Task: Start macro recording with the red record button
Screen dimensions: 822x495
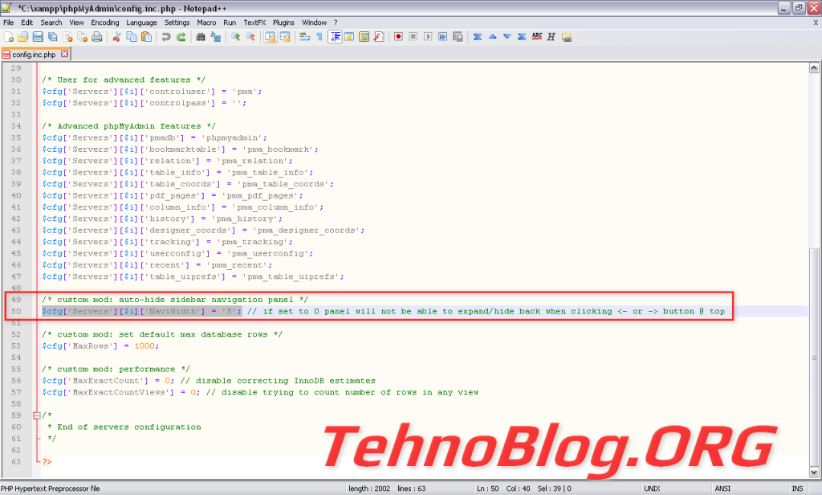Action: click(398, 37)
